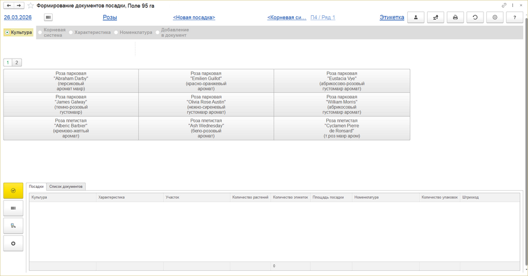Click the upload arrow icon button
The image size is (528, 276).
pos(435,17)
